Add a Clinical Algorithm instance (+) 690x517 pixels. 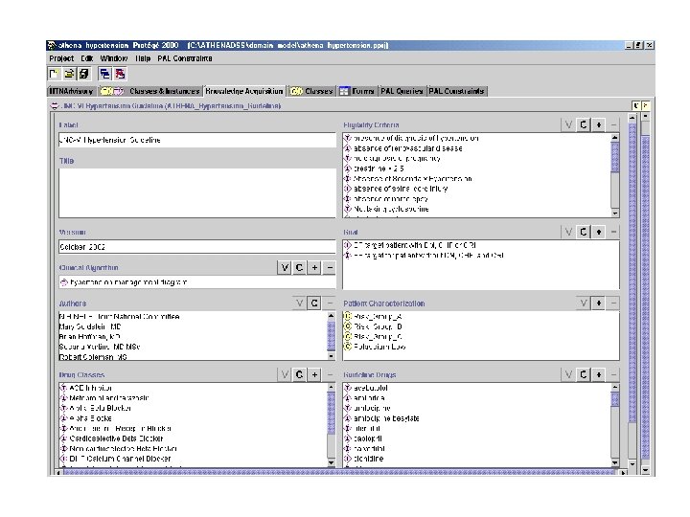(314, 267)
